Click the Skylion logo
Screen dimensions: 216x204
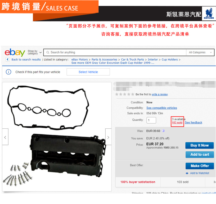209,13
